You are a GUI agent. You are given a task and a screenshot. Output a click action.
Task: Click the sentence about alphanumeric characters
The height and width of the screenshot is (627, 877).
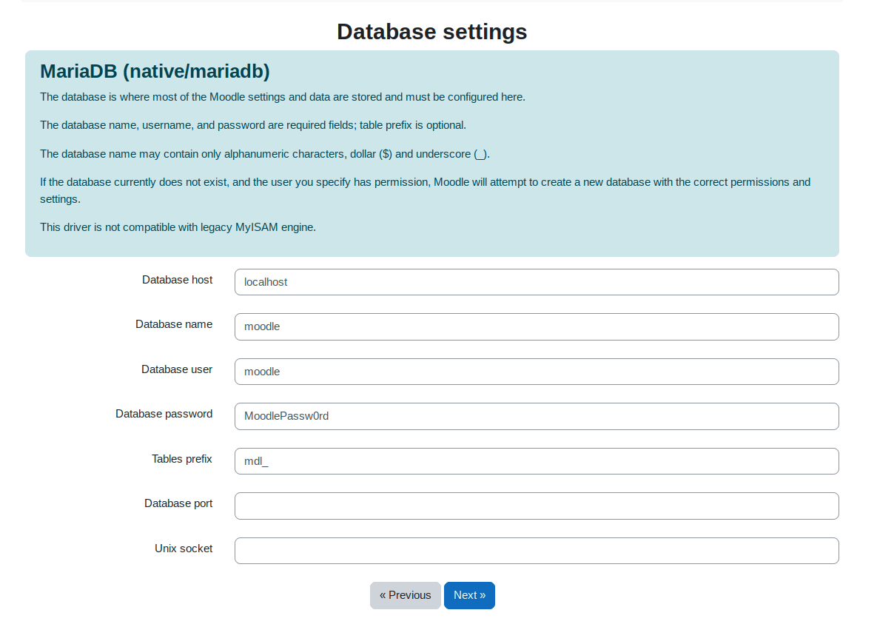pos(264,154)
